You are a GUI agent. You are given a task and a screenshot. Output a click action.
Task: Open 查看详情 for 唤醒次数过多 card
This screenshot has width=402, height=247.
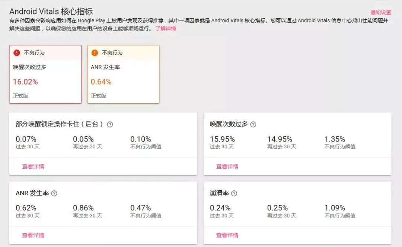coord(227,167)
